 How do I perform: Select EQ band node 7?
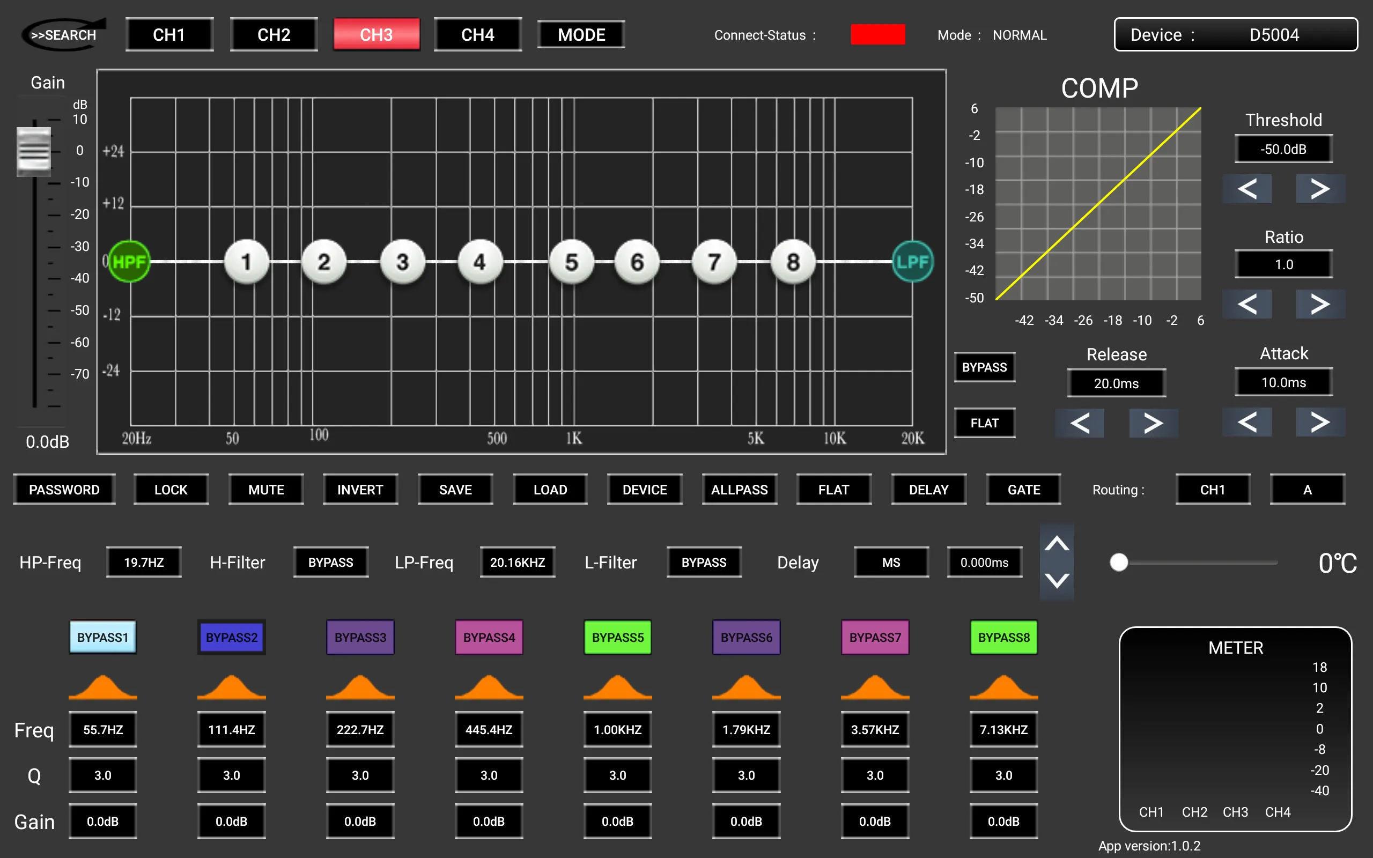714,262
